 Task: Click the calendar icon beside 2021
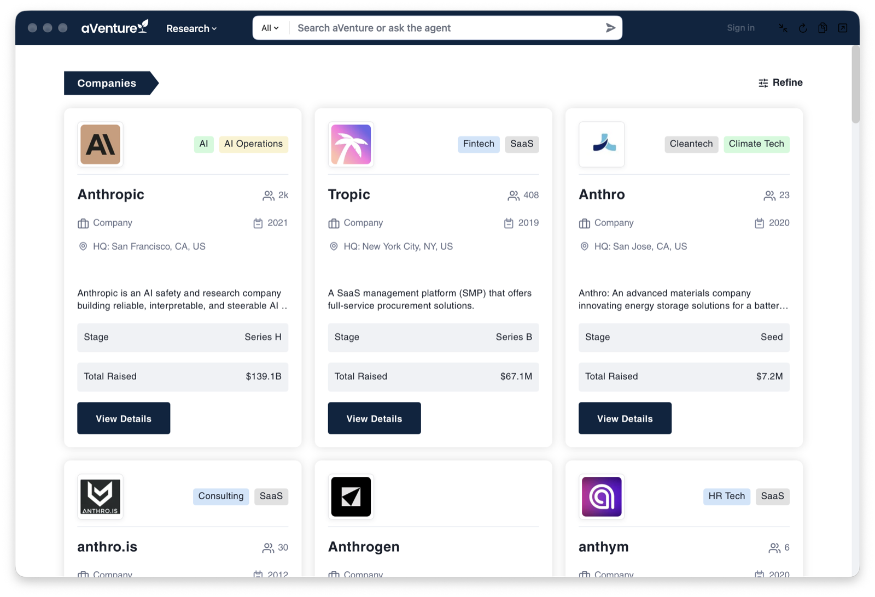click(x=258, y=223)
